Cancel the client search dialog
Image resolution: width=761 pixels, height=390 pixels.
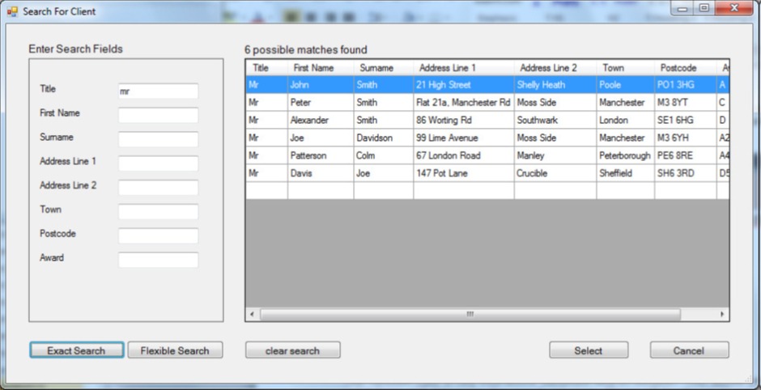pyautogui.click(x=689, y=350)
